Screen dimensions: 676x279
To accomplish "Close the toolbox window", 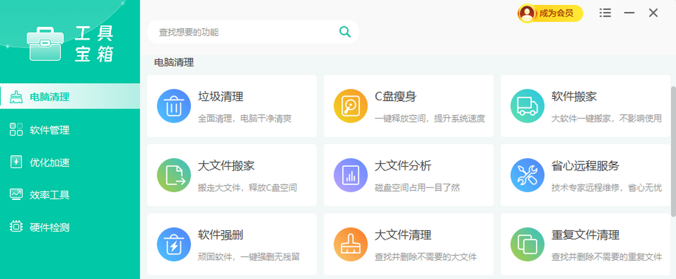I will click(653, 12).
